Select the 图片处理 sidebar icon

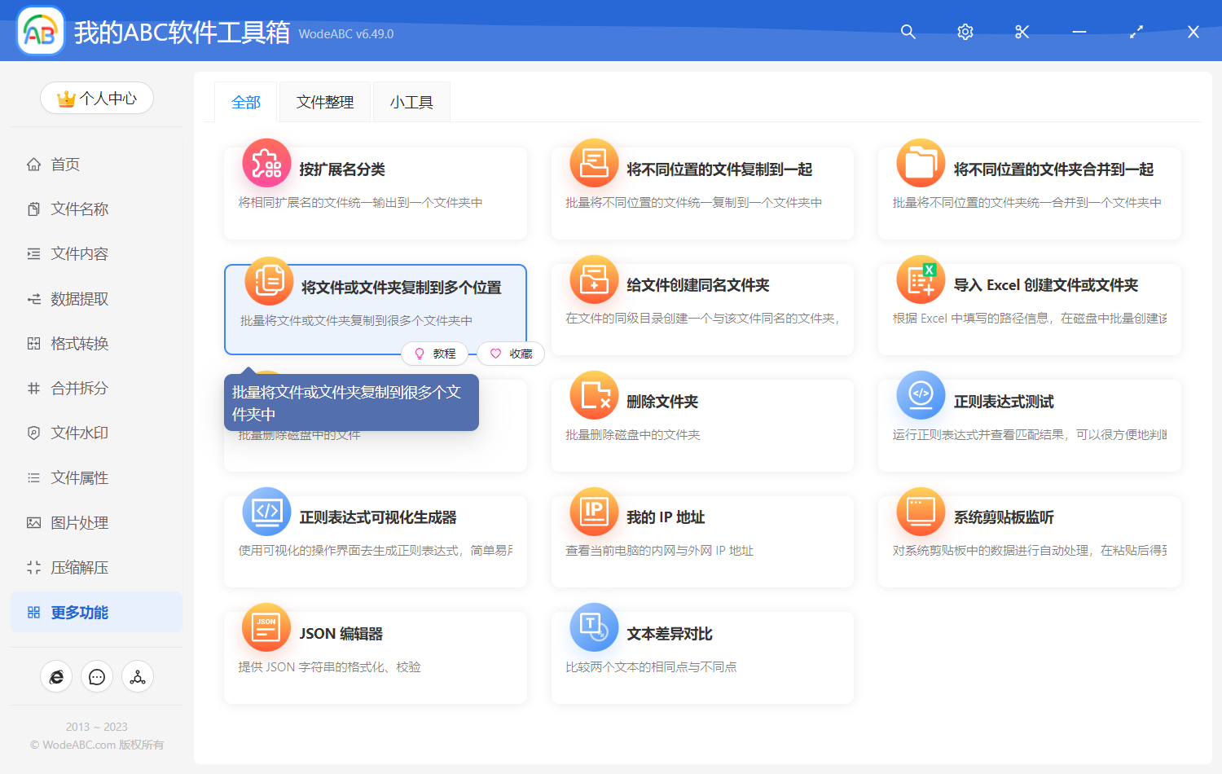(33, 522)
